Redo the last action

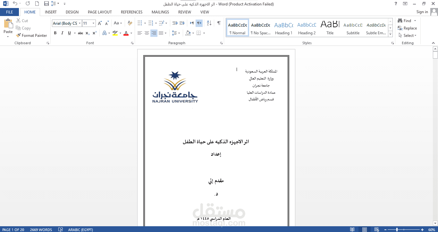[x=28, y=4]
